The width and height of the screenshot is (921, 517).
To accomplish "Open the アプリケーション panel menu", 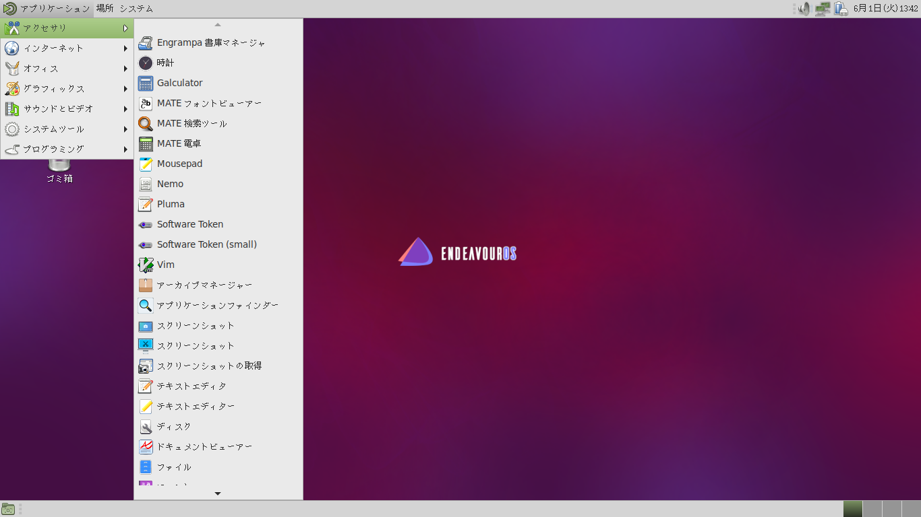I will click(x=47, y=9).
